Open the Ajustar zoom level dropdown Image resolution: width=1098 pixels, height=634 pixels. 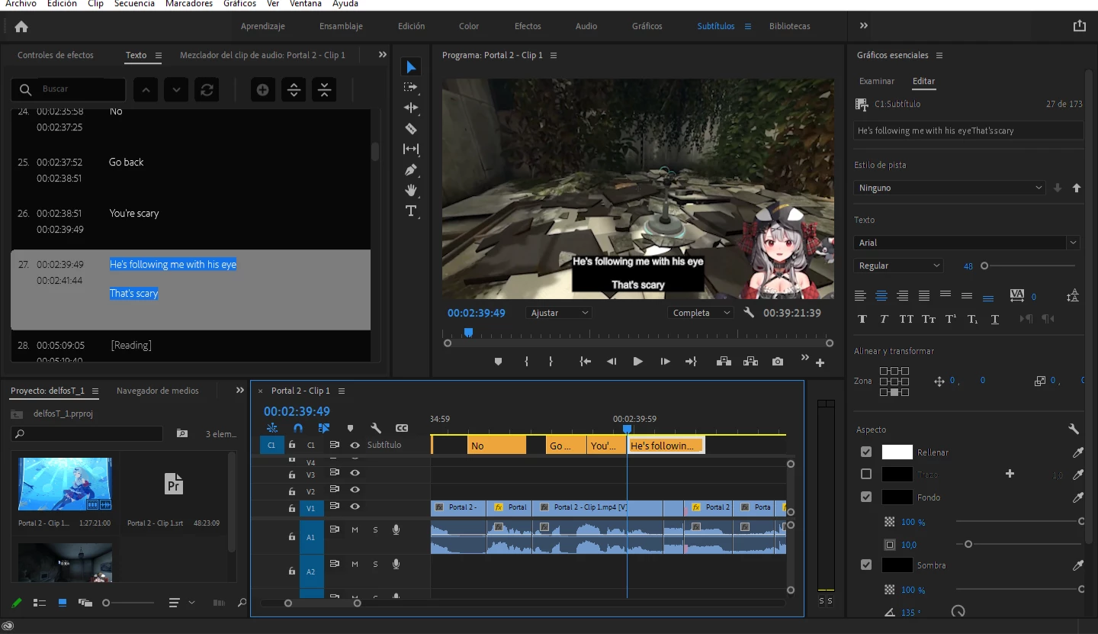coord(559,313)
